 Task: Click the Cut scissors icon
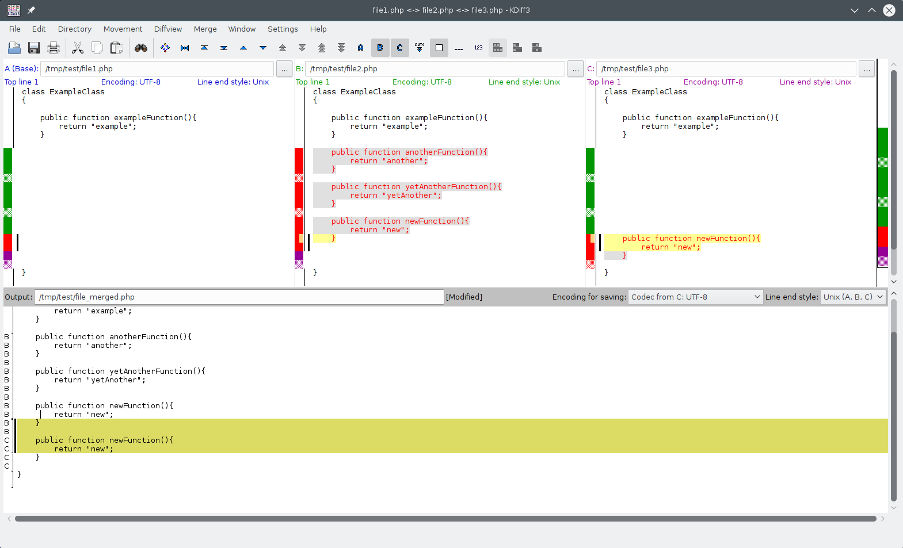pos(78,48)
